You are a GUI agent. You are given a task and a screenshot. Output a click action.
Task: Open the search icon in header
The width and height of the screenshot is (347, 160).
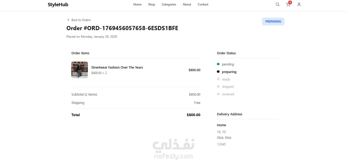[x=278, y=4]
